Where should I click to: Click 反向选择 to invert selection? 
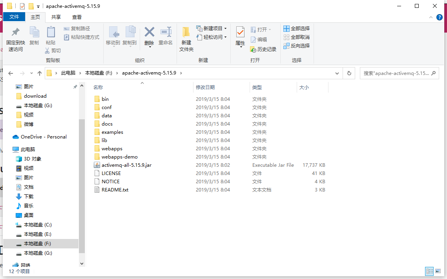pos(296,45)
